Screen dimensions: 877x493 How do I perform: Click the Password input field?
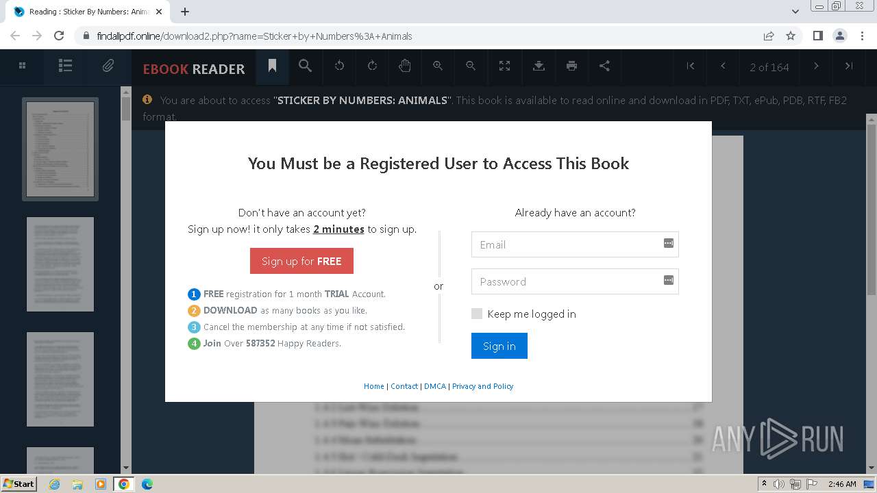[x=575, y=281]
